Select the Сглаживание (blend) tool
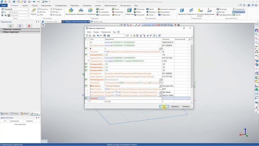The width and height of the screenshot is (259, 146). 90,12
